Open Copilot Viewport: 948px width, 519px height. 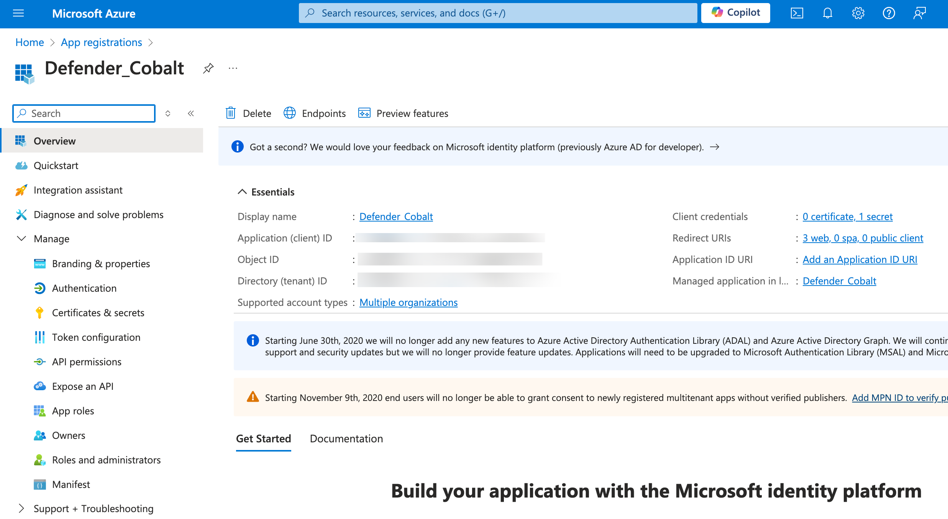pyautogui.click(x=735, y=13)
